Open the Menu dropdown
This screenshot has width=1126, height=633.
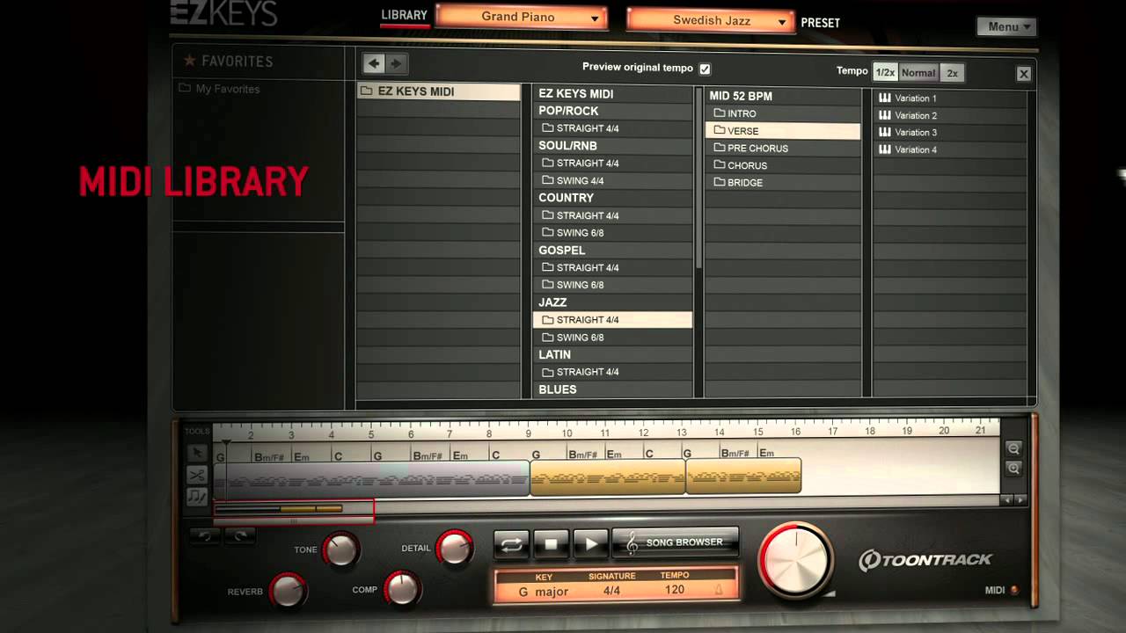pos(1006,26)
